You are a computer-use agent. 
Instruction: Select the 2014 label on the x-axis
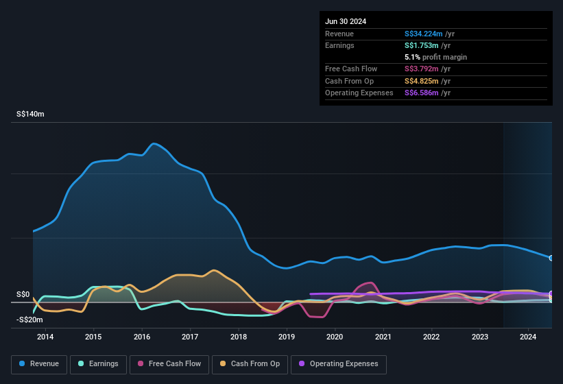(45, 337)
